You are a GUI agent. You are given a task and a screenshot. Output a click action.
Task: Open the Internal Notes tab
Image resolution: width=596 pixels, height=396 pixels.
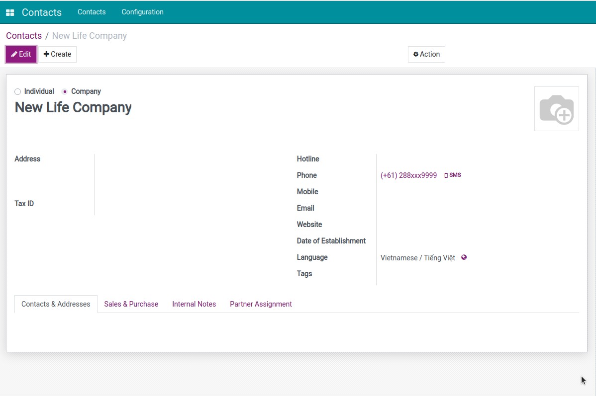coord(194,304)
